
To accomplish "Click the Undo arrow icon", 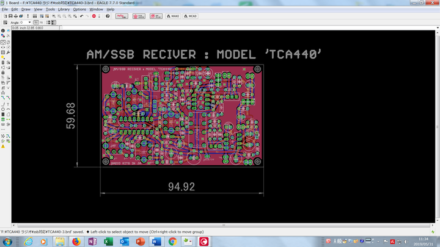I will (82, 16).
